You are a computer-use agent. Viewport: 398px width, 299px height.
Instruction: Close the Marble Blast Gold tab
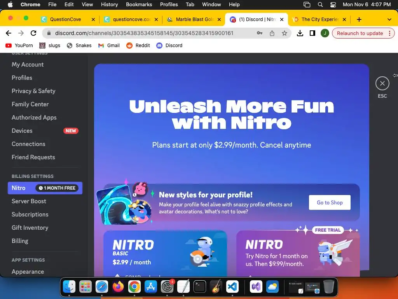[x=219, y=19]
